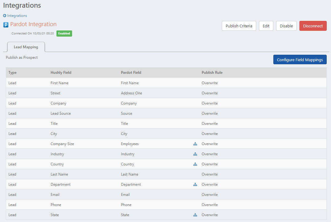Select the 'Address One' Pardot field cell
Viewport: 331px width, 222px height.
pyautogui.click(x=132, y=93)
